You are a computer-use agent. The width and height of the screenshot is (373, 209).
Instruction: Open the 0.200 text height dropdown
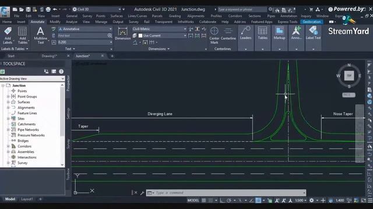click(85, 42)
